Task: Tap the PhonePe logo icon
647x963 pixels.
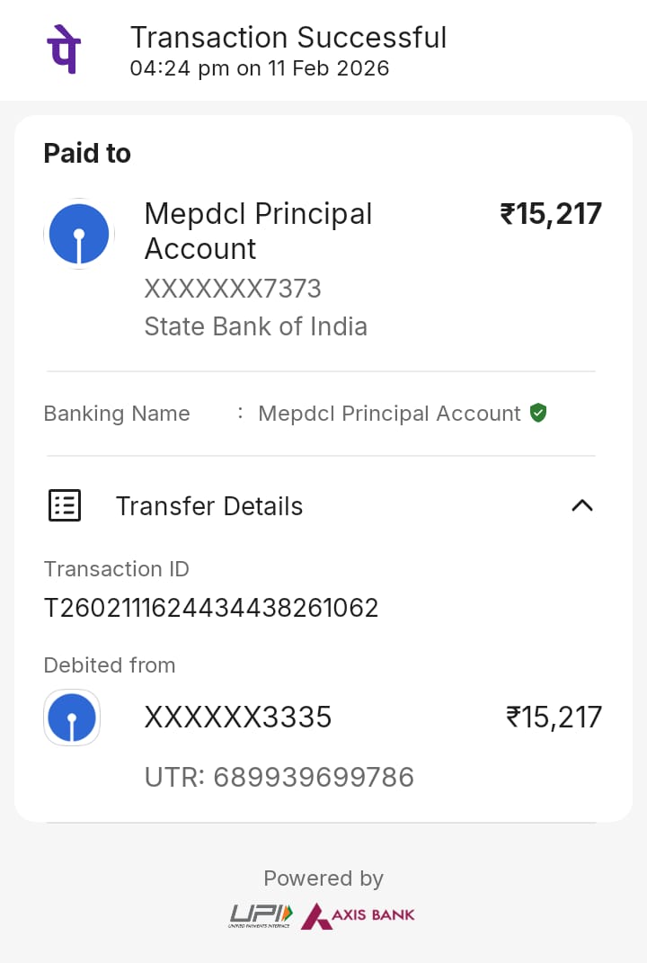Action: pos(64,49)
